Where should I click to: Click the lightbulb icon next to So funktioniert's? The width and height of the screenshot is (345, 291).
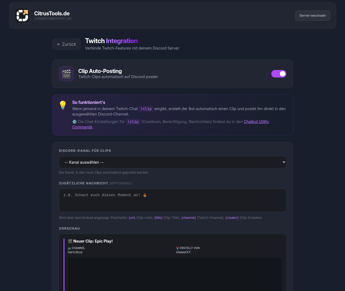pyautogui.click(x=63, y=105)
